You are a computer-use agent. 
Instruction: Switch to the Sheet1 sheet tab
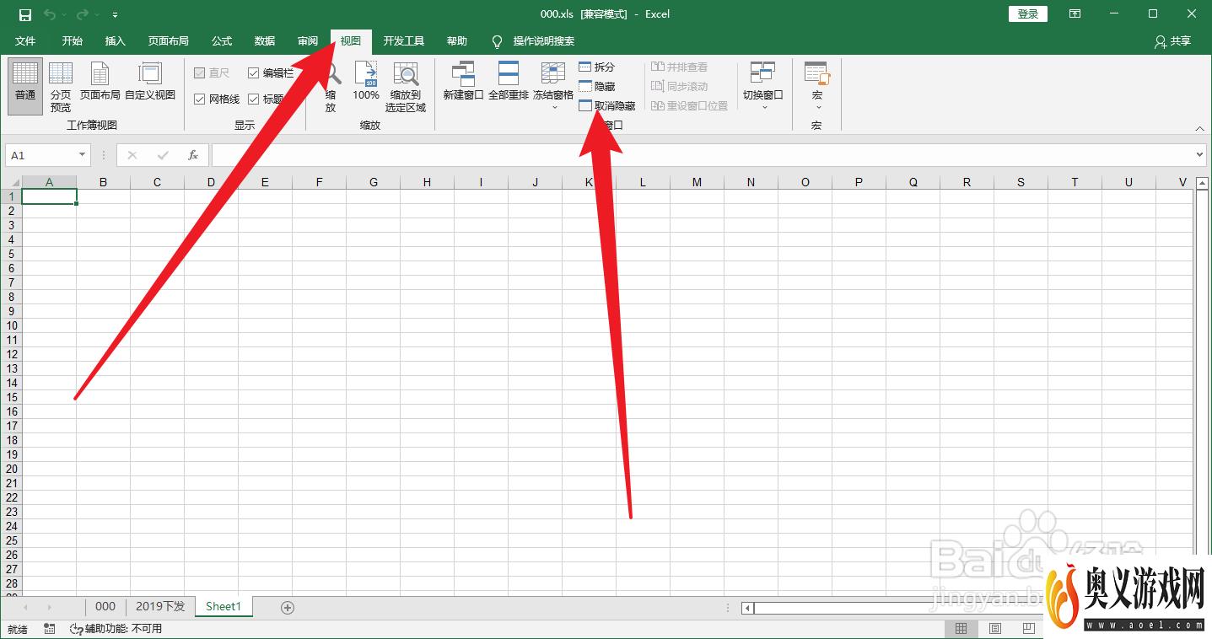[224, 606]
